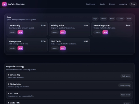This screenshot has height=104, width=139.
Task: Buy the Microphone upgrade
Action: click(20, 48)
